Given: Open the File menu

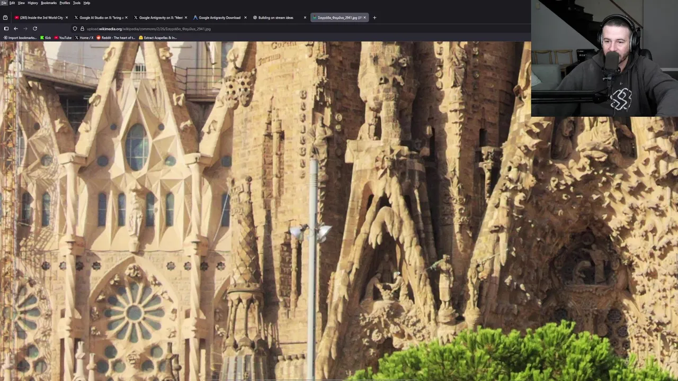Looking at the screenshot, I should pos(4,3).
